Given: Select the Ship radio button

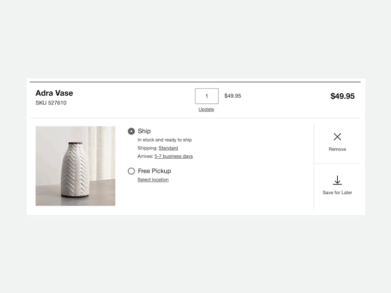Looking at the screenshot, I should 131,131.
